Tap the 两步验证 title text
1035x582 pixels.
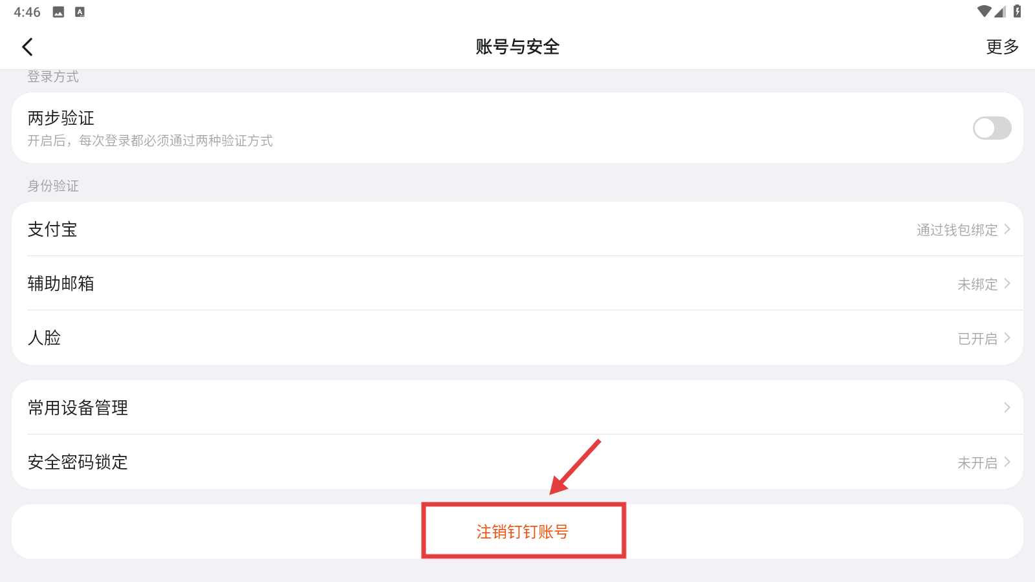pos(61,118)
